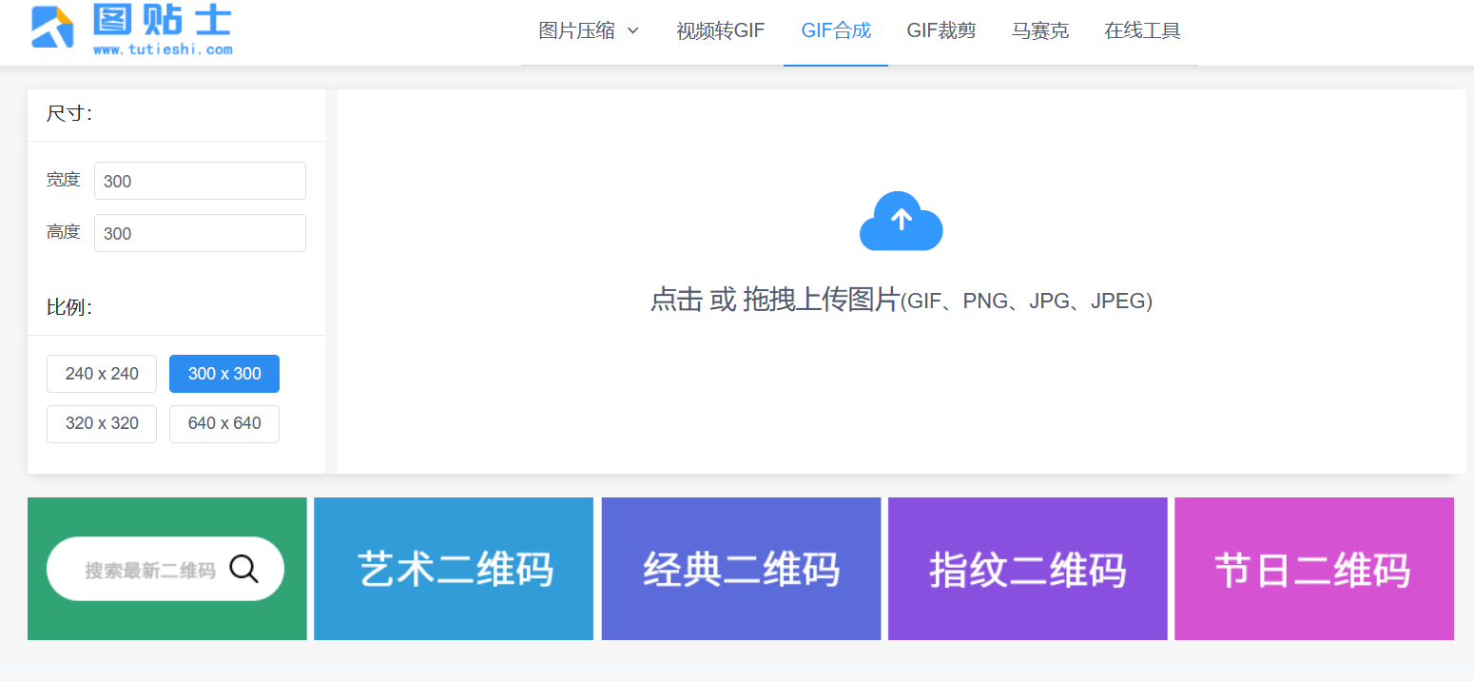The width and height of the screenshot is (1474, 681).
Task: Open the GIF裁剪 page
Action: [x=941, y=30]
